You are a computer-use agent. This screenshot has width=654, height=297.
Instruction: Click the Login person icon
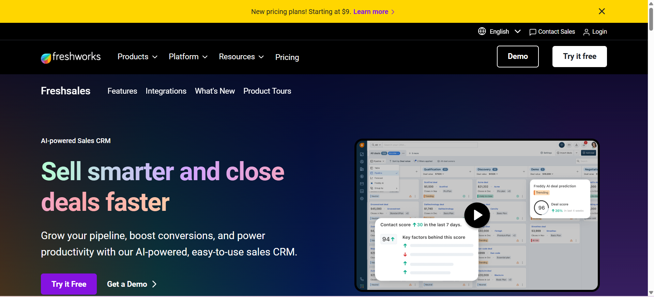[586, 32]
